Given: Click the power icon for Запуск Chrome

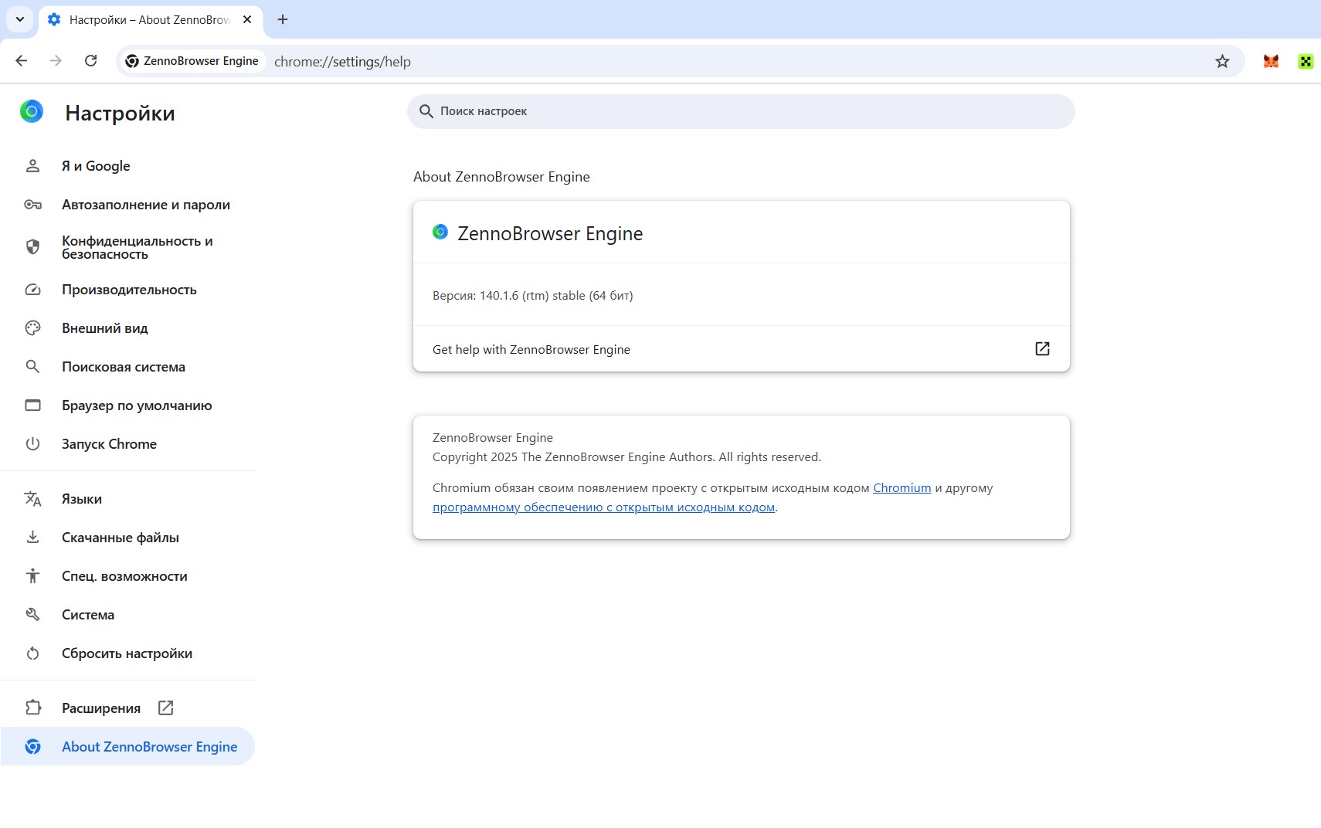Looking at the screenshot, I should (x=32, y=444).
